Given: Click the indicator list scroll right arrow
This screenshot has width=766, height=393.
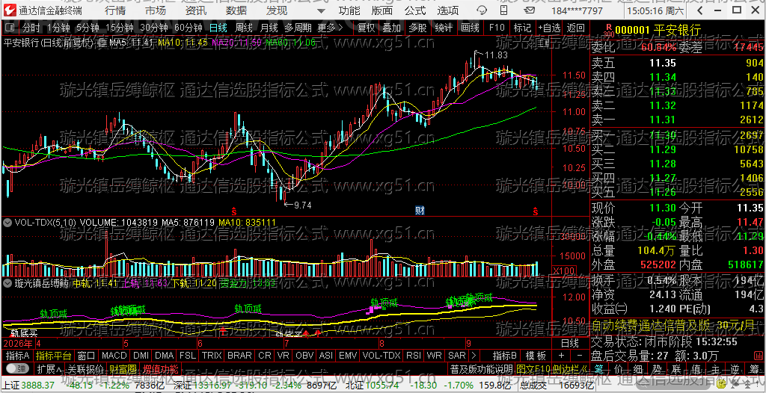Looking at the screenshot, I should [473, 356].
